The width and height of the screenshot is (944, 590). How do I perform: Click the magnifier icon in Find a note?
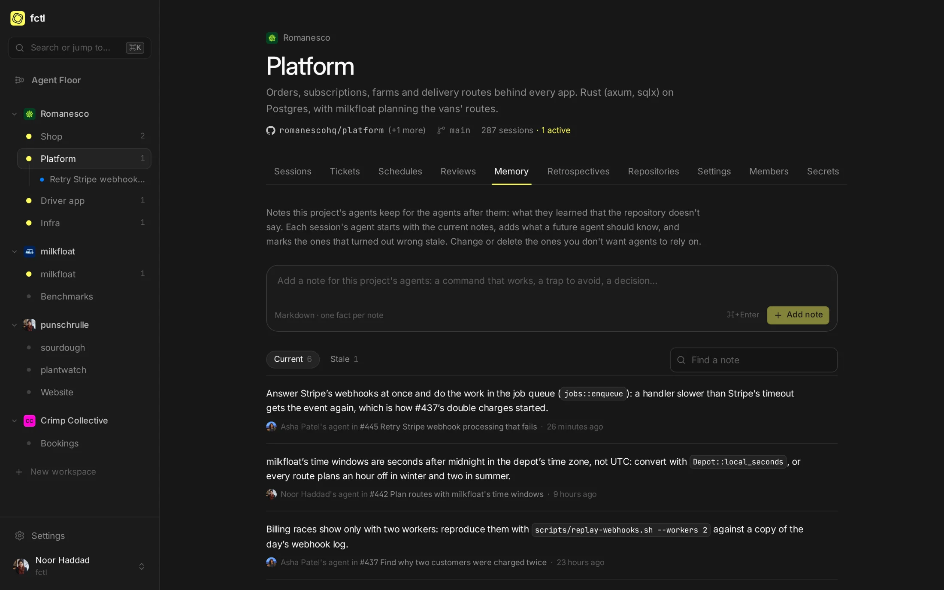(681, 360)
